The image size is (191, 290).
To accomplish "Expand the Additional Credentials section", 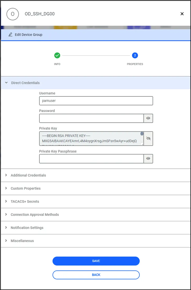I will (96, 175).
